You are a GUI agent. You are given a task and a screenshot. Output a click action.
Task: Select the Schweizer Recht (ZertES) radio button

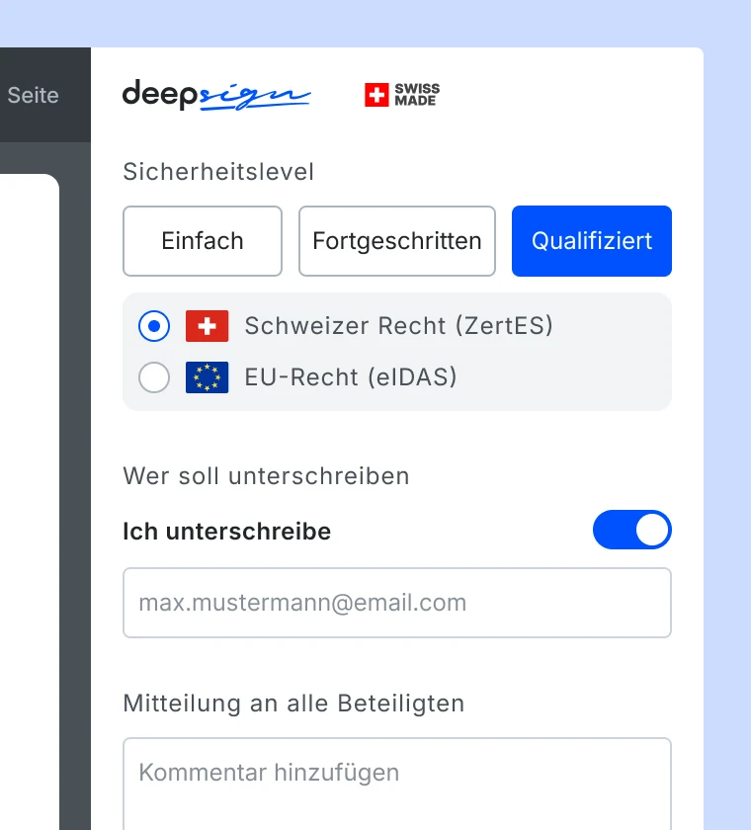[154, 326]
